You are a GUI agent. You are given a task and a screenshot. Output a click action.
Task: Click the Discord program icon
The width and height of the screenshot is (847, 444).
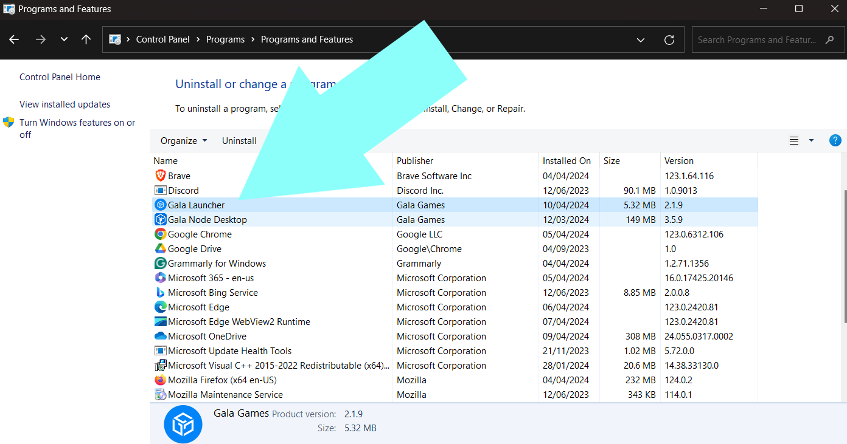coord(160,190)
